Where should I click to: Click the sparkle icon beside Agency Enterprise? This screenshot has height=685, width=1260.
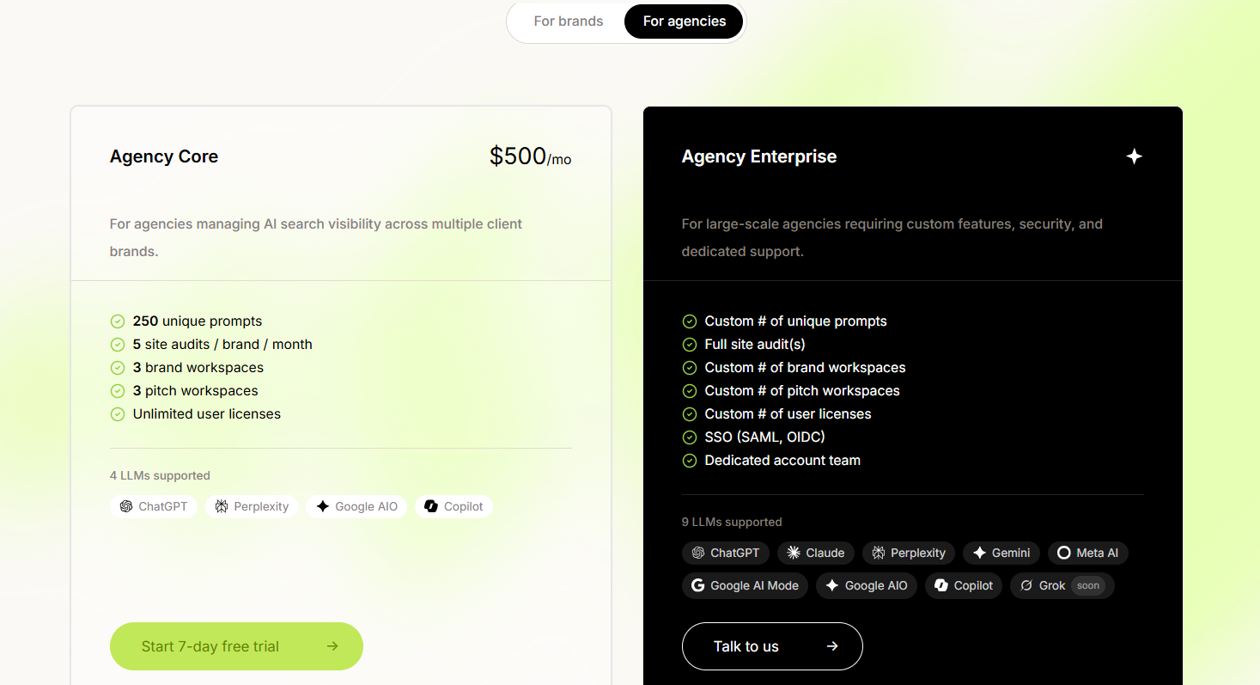[1134, 156]
